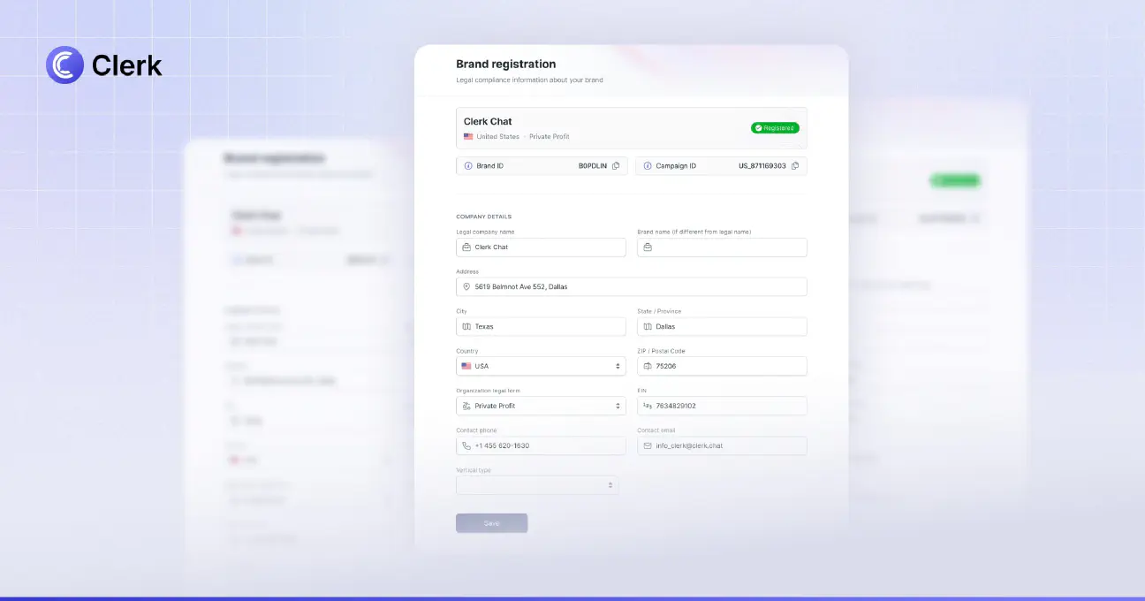Click the Campaign ID info icon
The width and height of the screenshot is (1145, 601).
[x=648, y=166]
